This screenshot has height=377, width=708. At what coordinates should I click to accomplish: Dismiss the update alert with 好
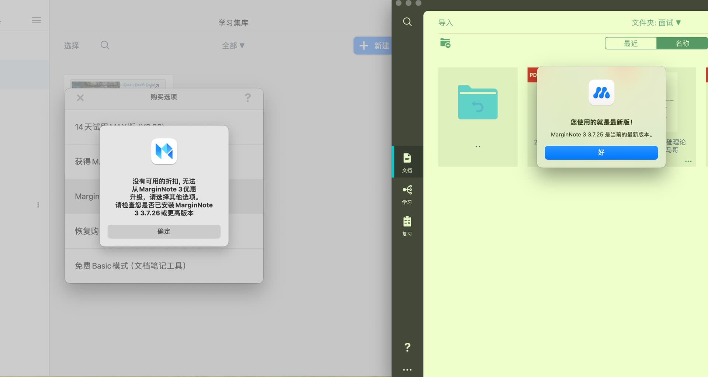pos(601,153)
